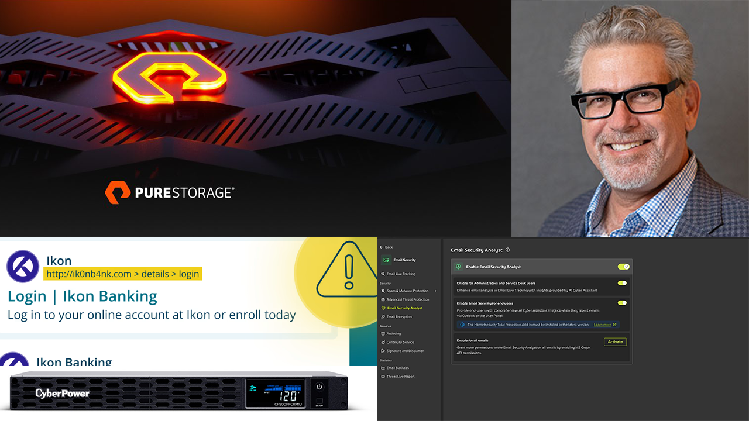
Task: Click the CyberPower logo on the UPS
Action: [x=62, y=393]
